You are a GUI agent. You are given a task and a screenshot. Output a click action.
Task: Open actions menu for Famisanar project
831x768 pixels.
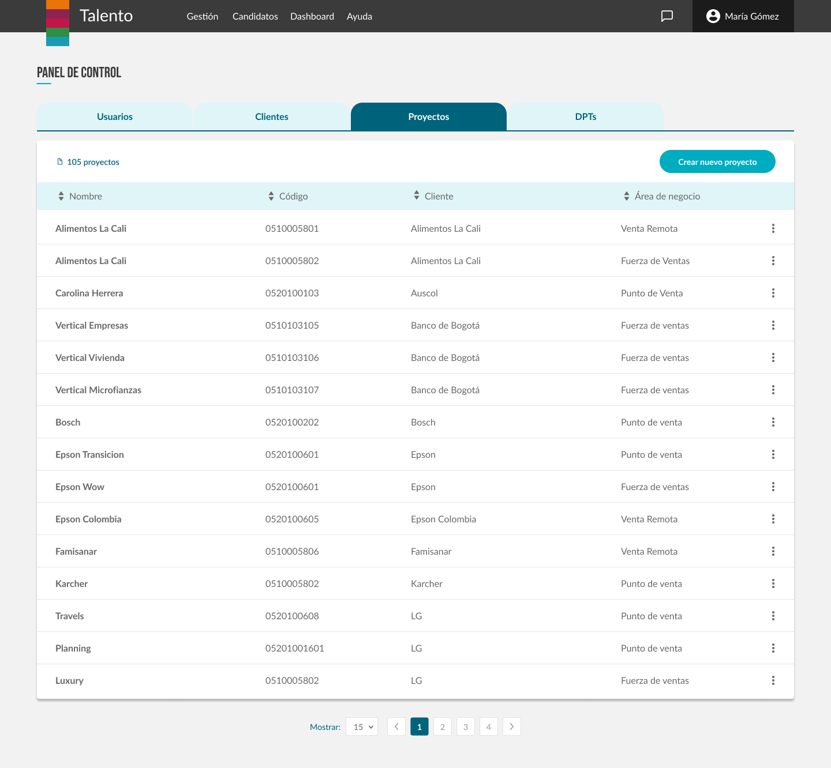pyautogui.click(x=773, y=551)
